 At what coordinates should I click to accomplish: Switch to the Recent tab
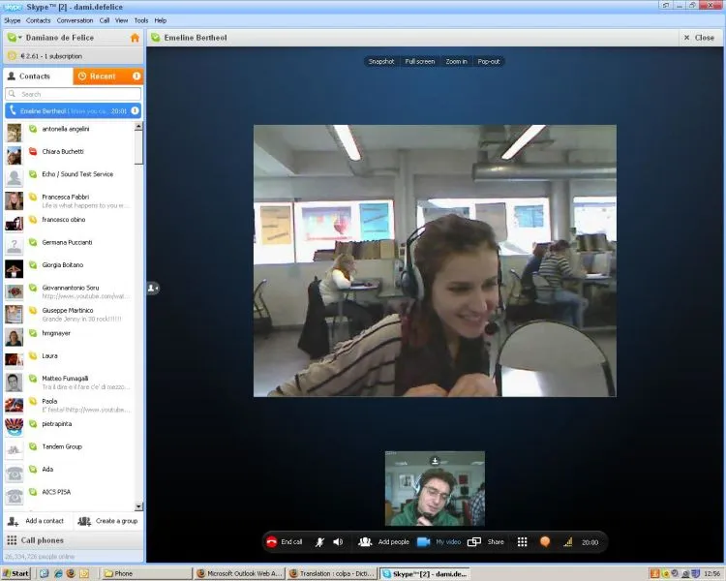(108, 76)
